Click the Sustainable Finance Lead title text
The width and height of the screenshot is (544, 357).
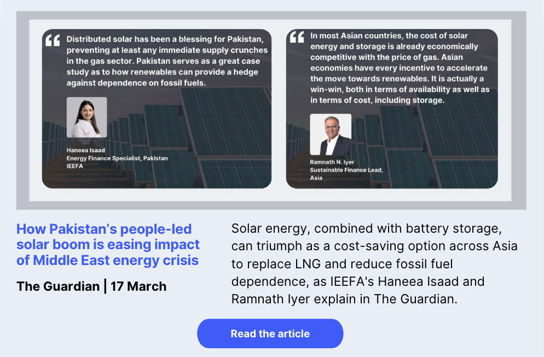[x=346, y=170]
